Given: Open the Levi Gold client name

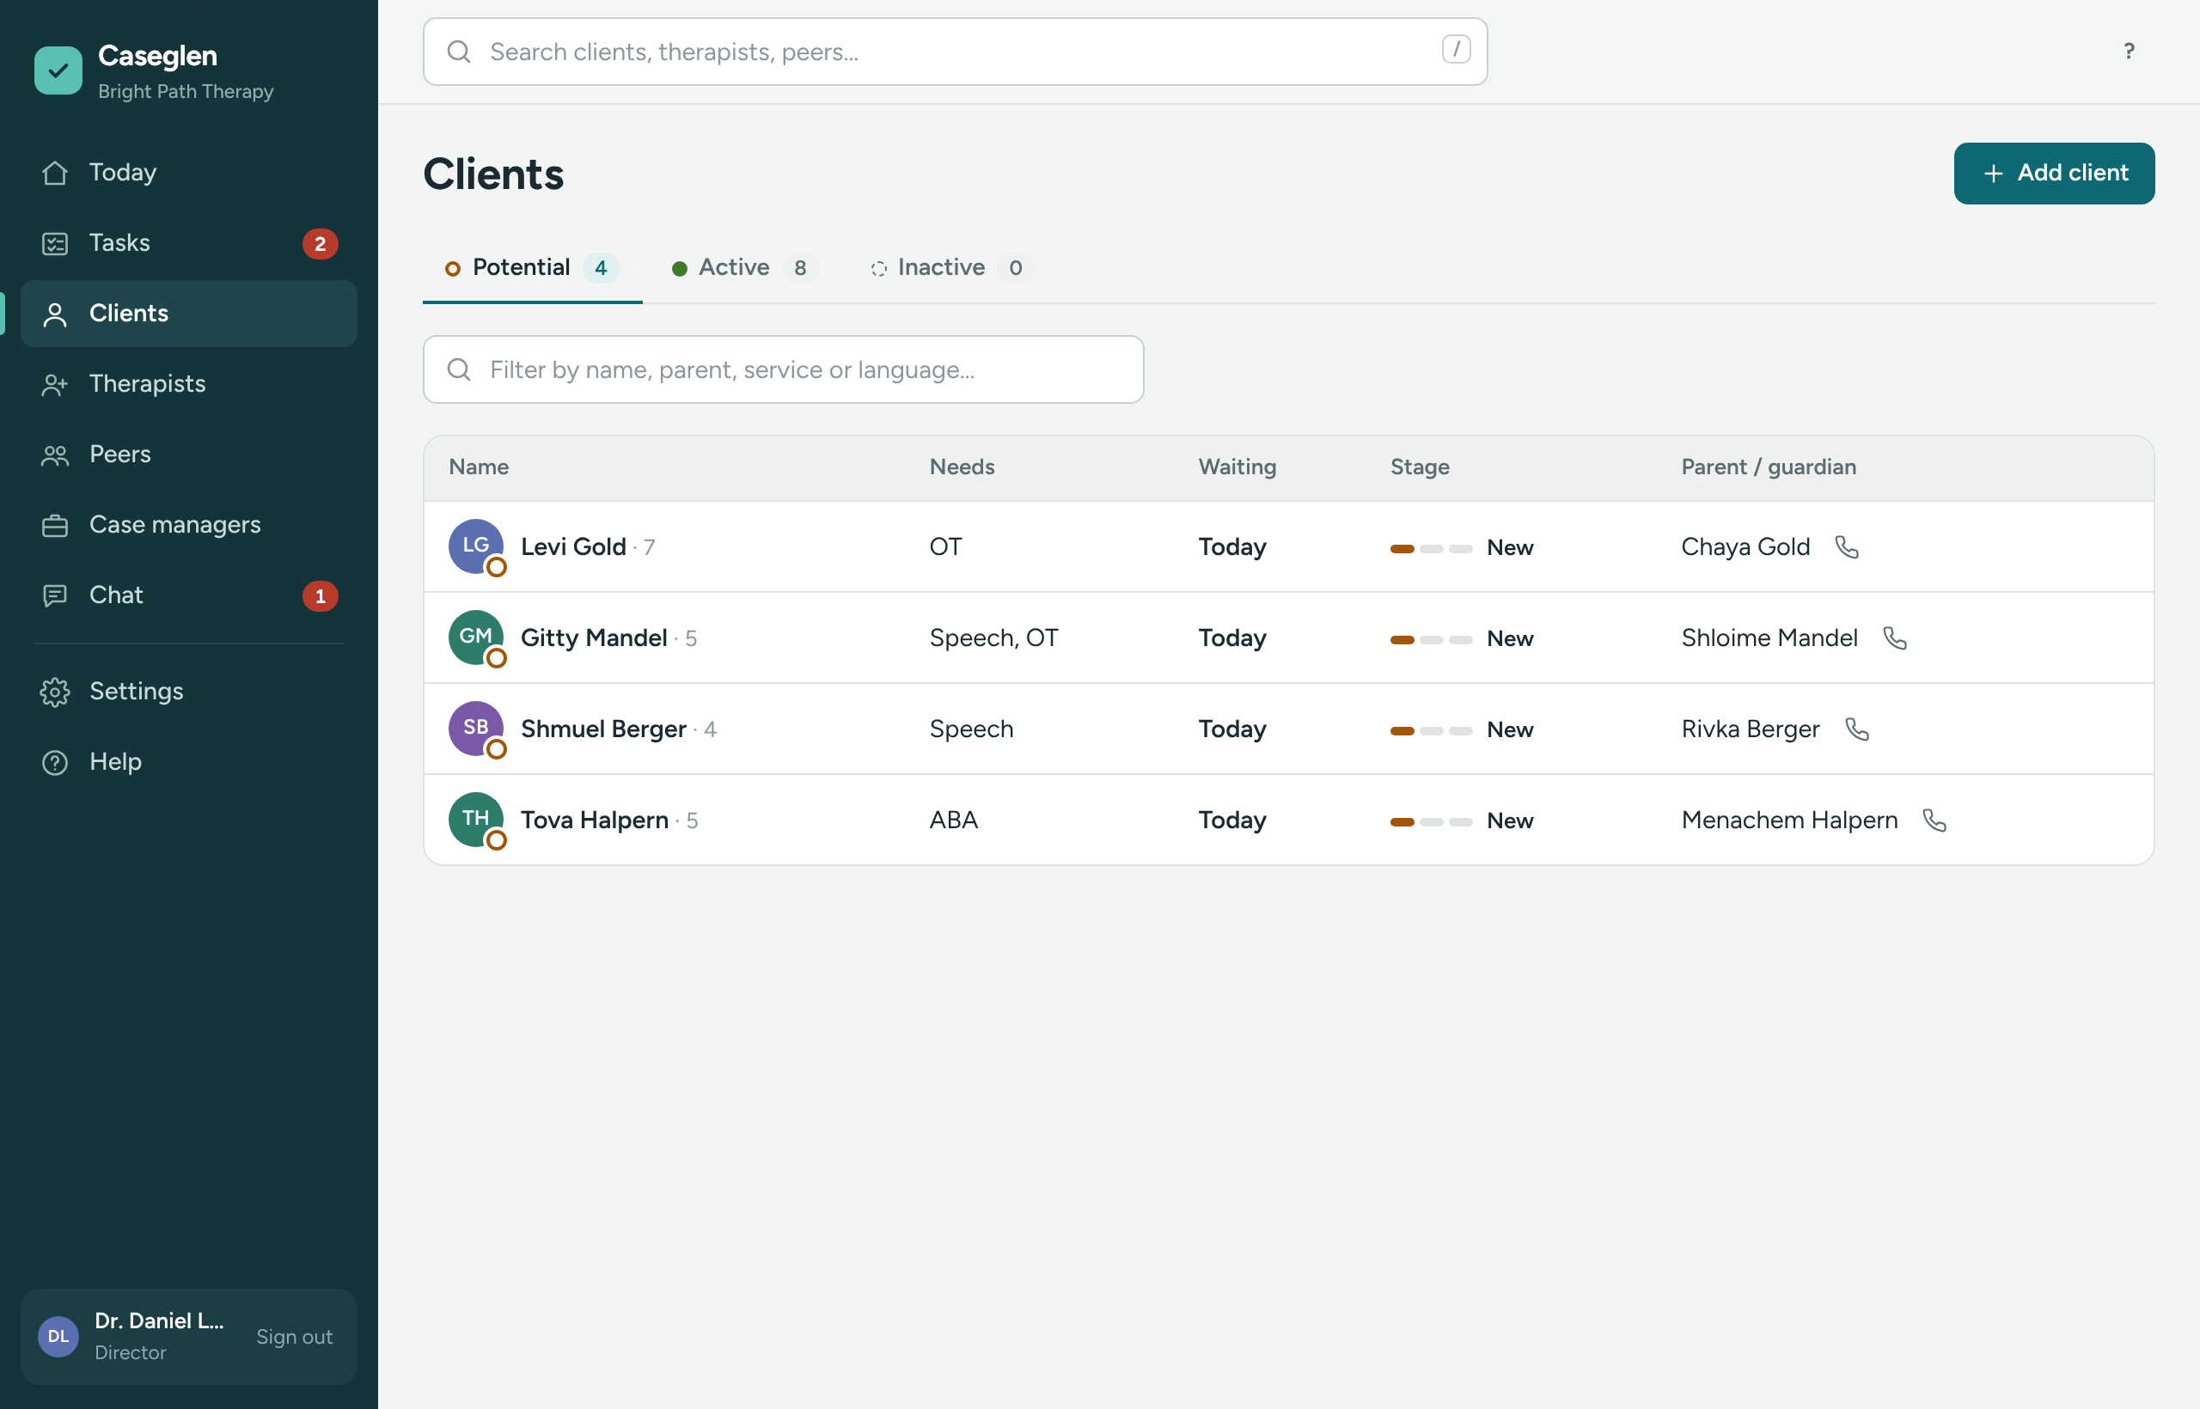Looking at the screenshot, I should pos(573,547).
